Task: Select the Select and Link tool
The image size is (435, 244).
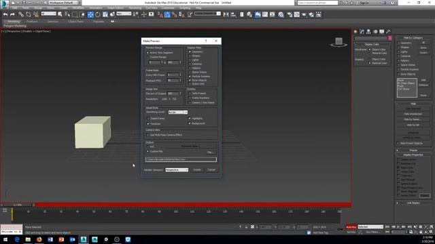Action: [21, 14]
